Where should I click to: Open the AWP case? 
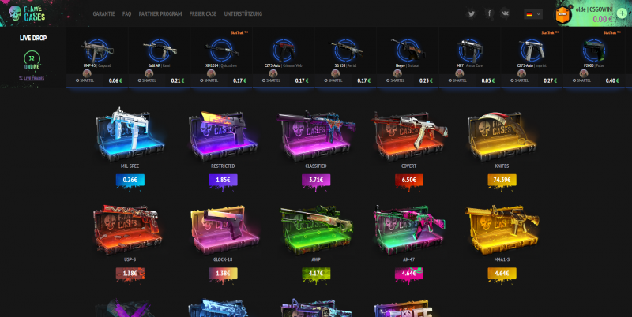coord(316,230)
